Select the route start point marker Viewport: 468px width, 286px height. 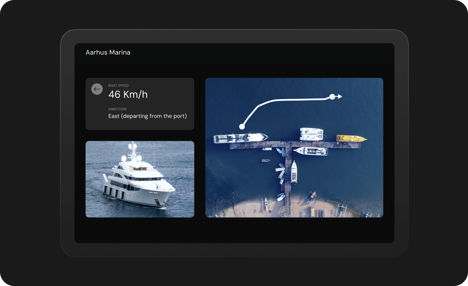tap(242, 127)
